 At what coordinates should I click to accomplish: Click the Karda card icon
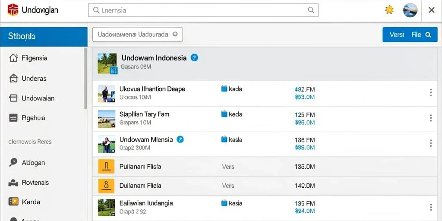tap(13, 202)
